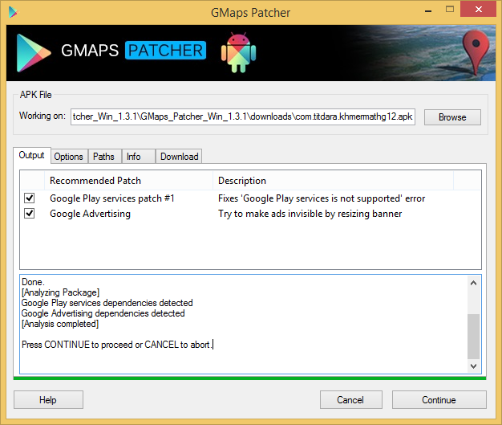
Task: Click the 'Working on:' label
Action: point(43,116)
